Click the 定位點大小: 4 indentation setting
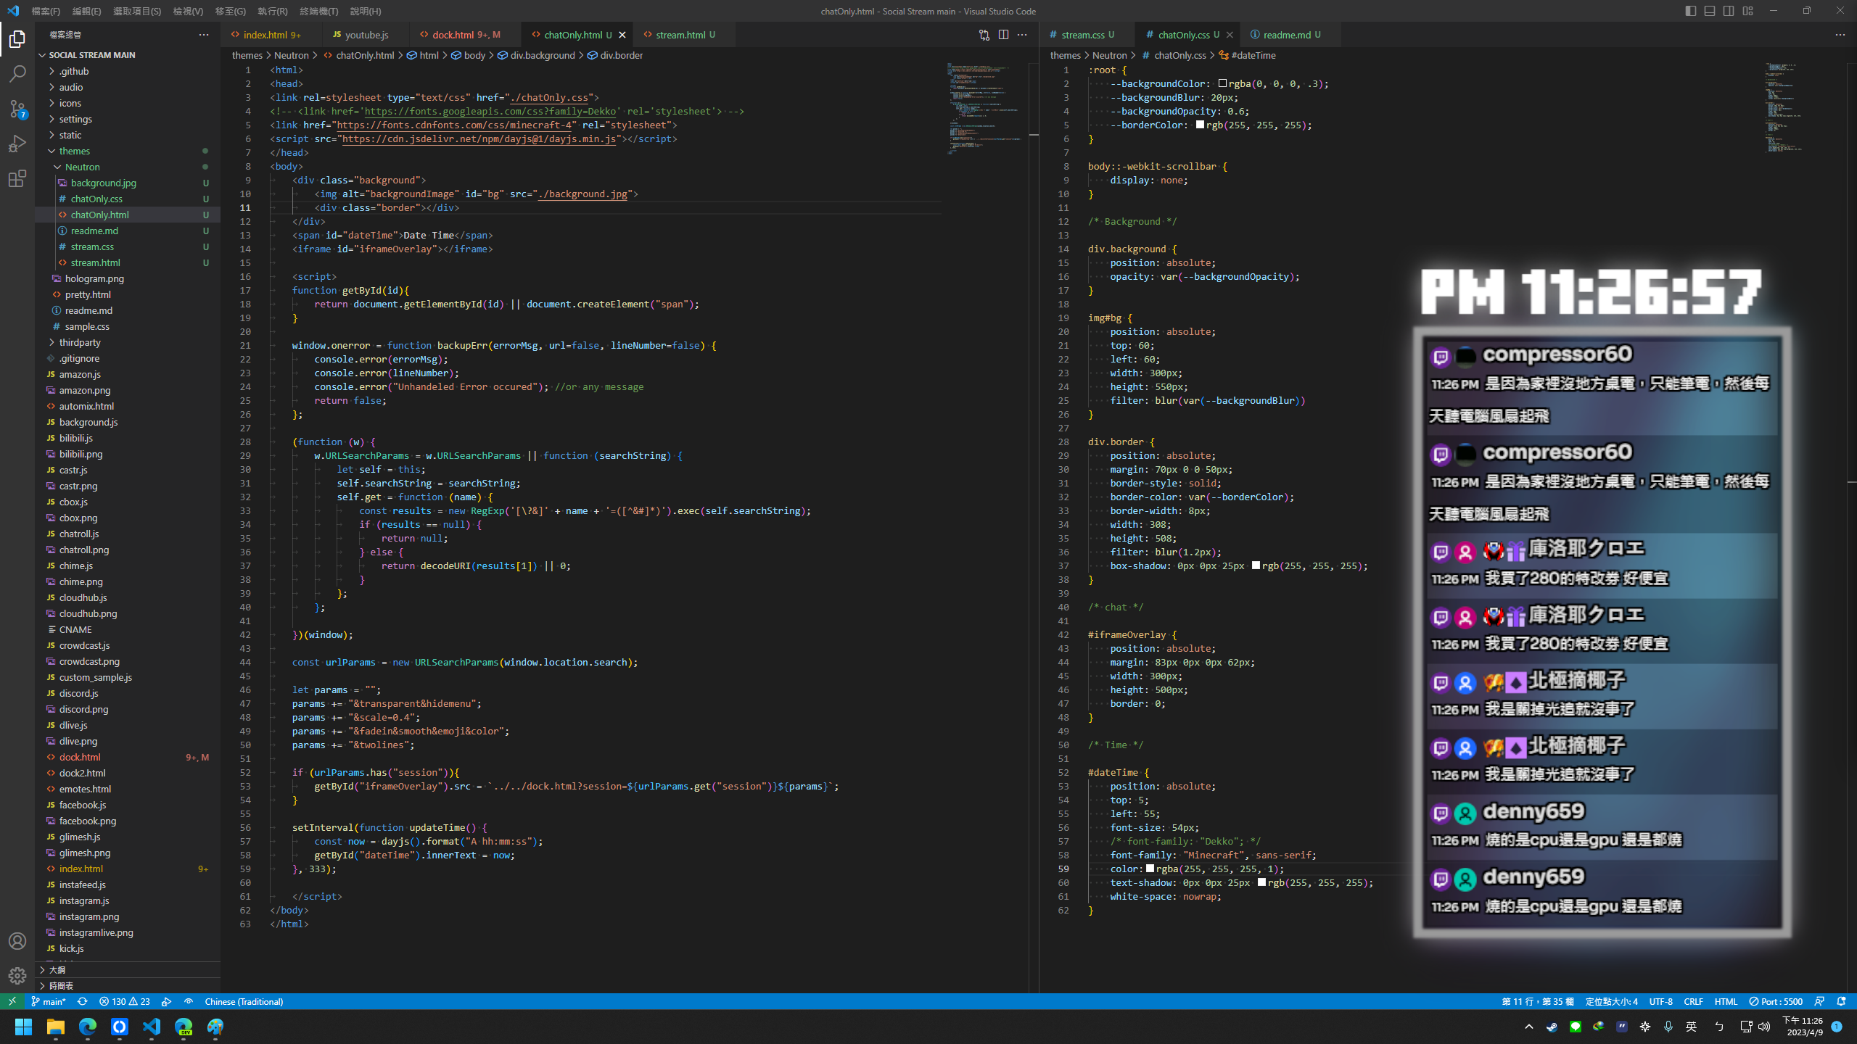The width and height of the screenshot is (1857, 1044). pos(1611,1001)
